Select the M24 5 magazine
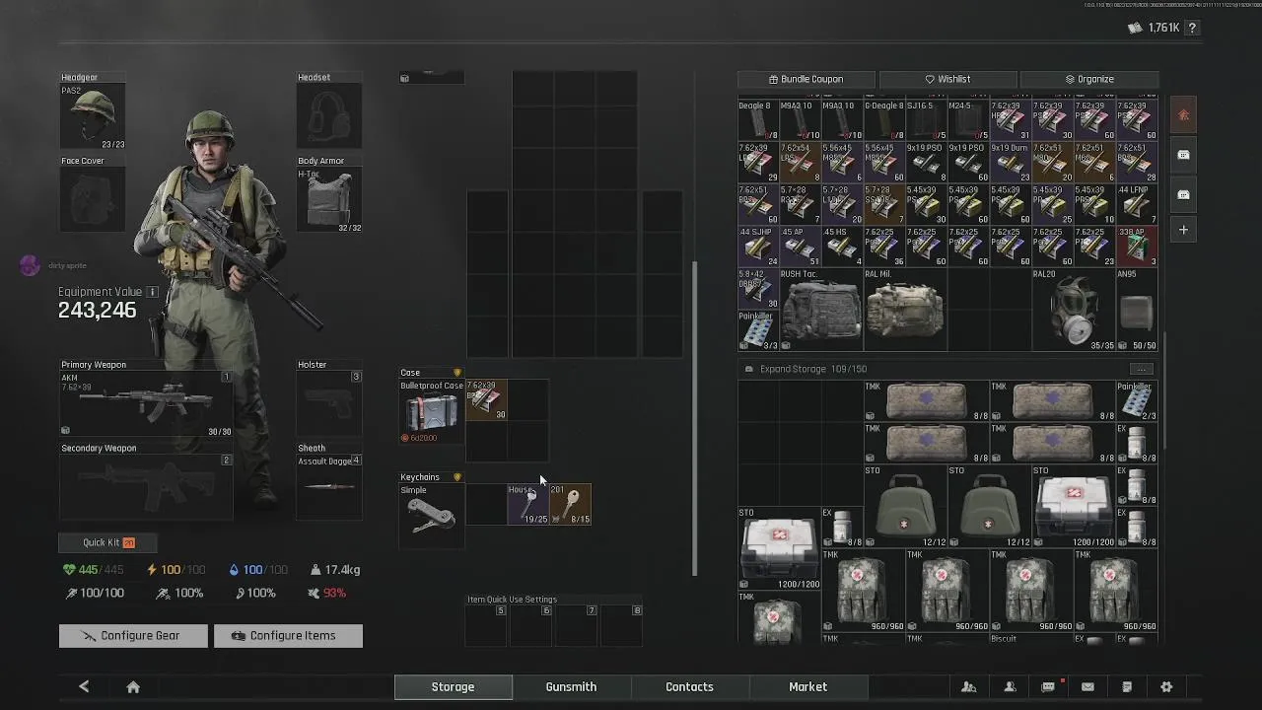 coord(968,120)
